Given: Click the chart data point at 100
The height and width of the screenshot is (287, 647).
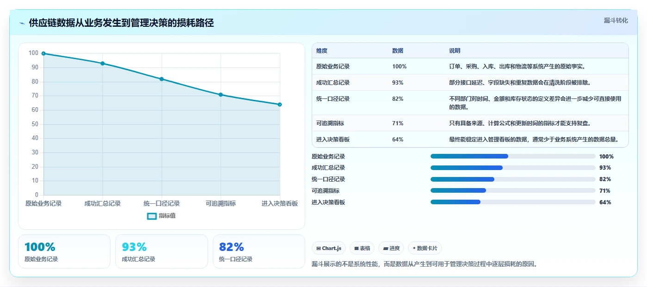Looking at the screenshot, I should point(43,54).
